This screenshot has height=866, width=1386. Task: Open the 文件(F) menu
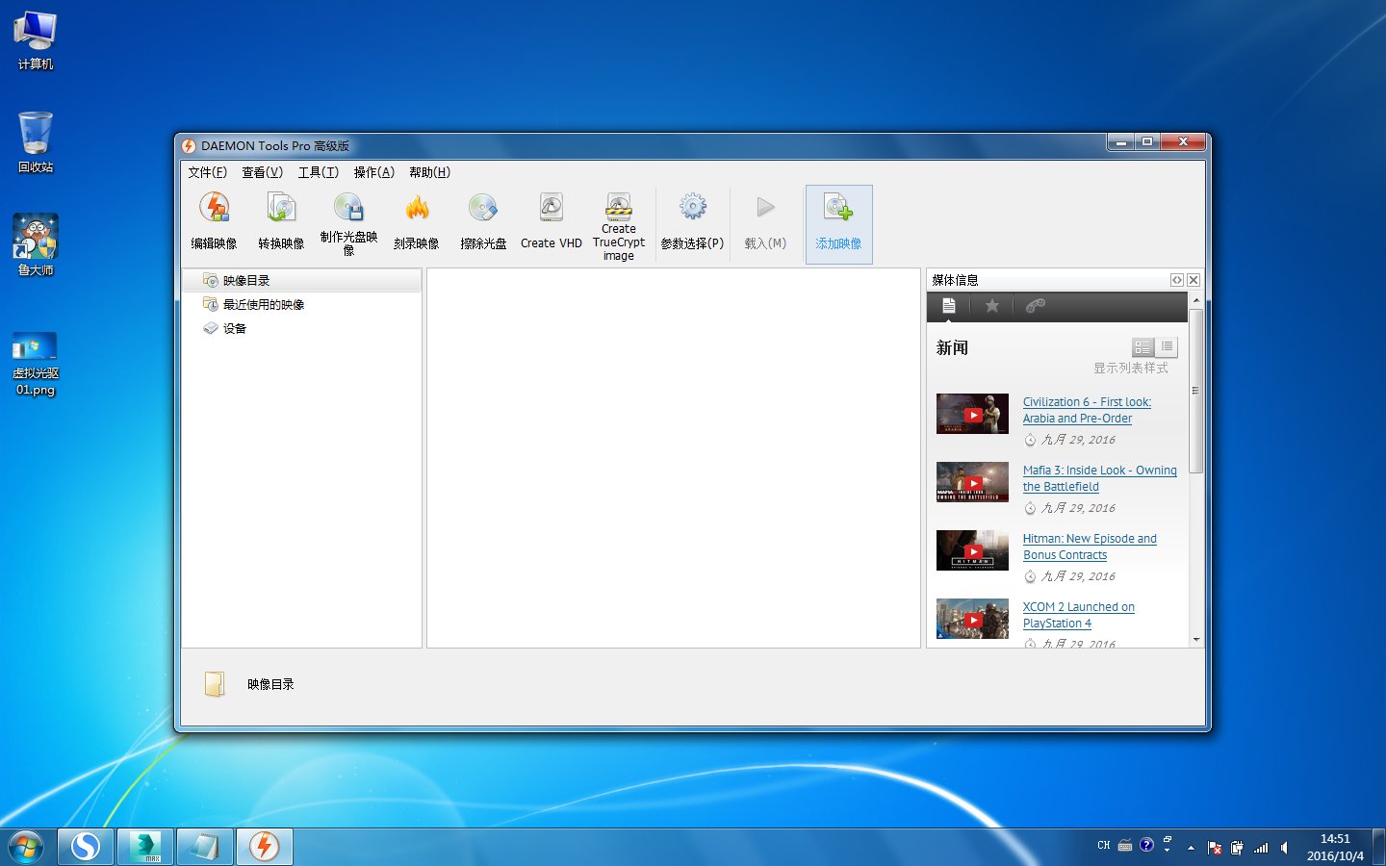207,172
